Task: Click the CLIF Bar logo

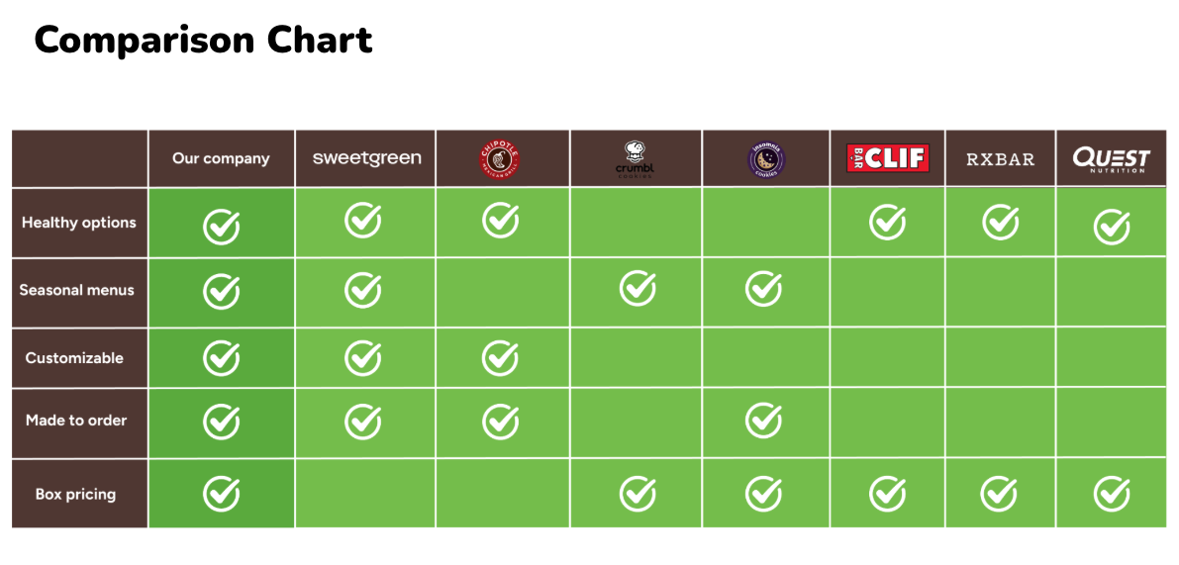Action: tap(886, 158)
